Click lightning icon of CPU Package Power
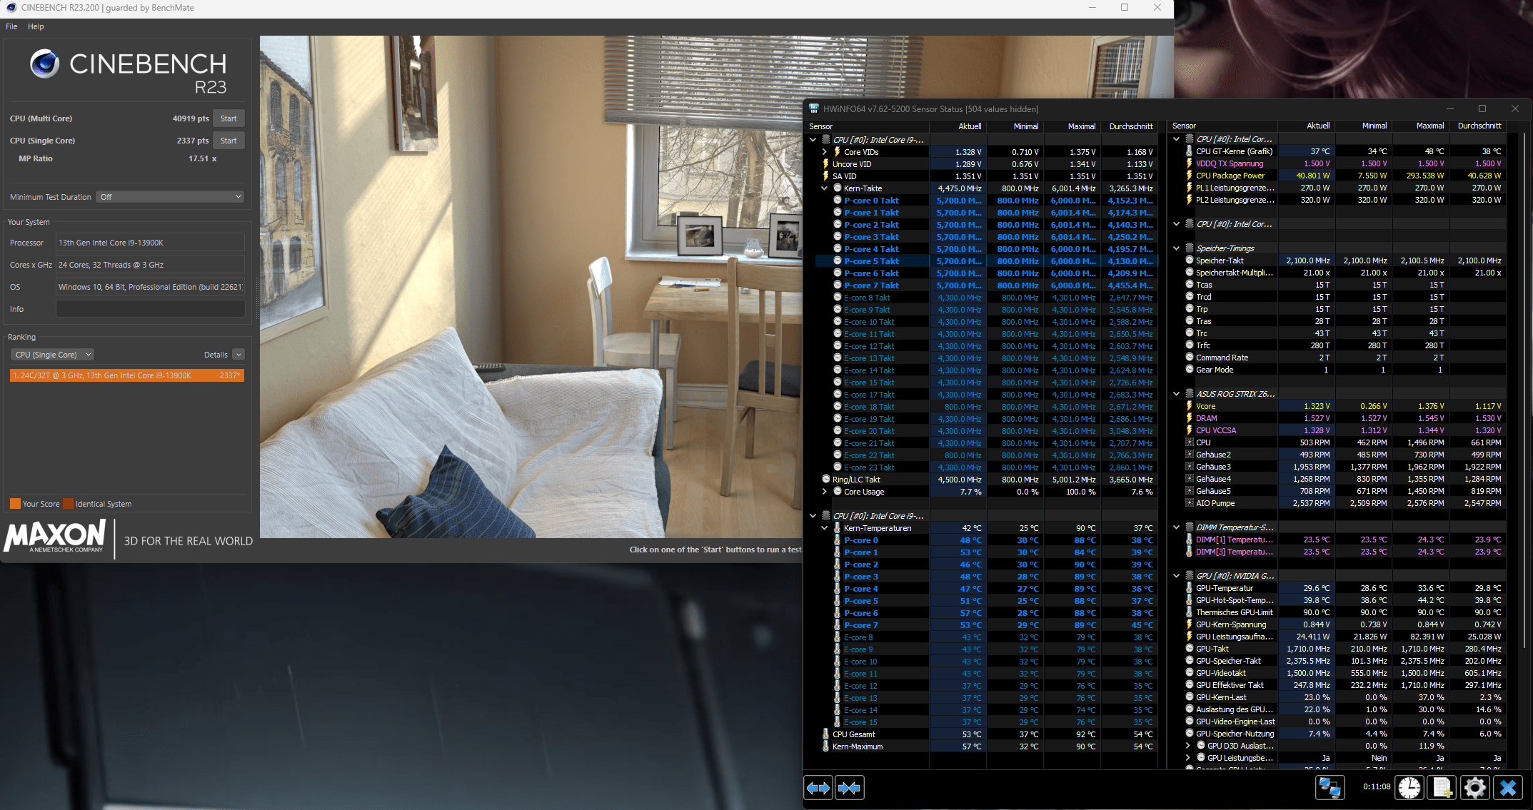 click(x=1190, y=176)
